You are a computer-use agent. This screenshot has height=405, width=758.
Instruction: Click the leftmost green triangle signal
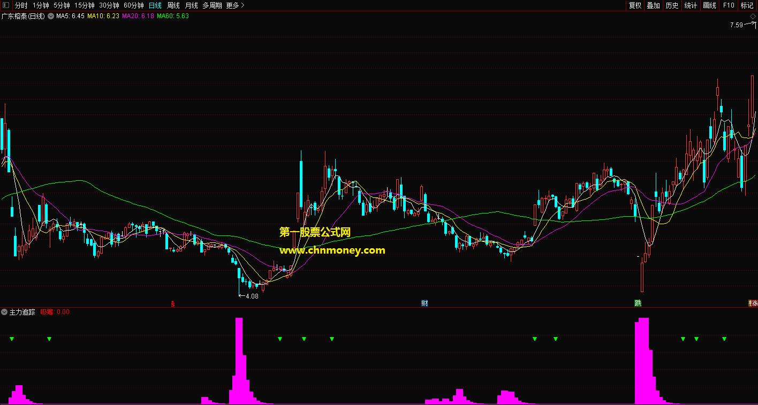(x=12, y=339)
